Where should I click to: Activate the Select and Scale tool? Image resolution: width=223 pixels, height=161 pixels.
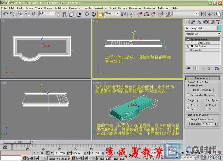point(101,14)
